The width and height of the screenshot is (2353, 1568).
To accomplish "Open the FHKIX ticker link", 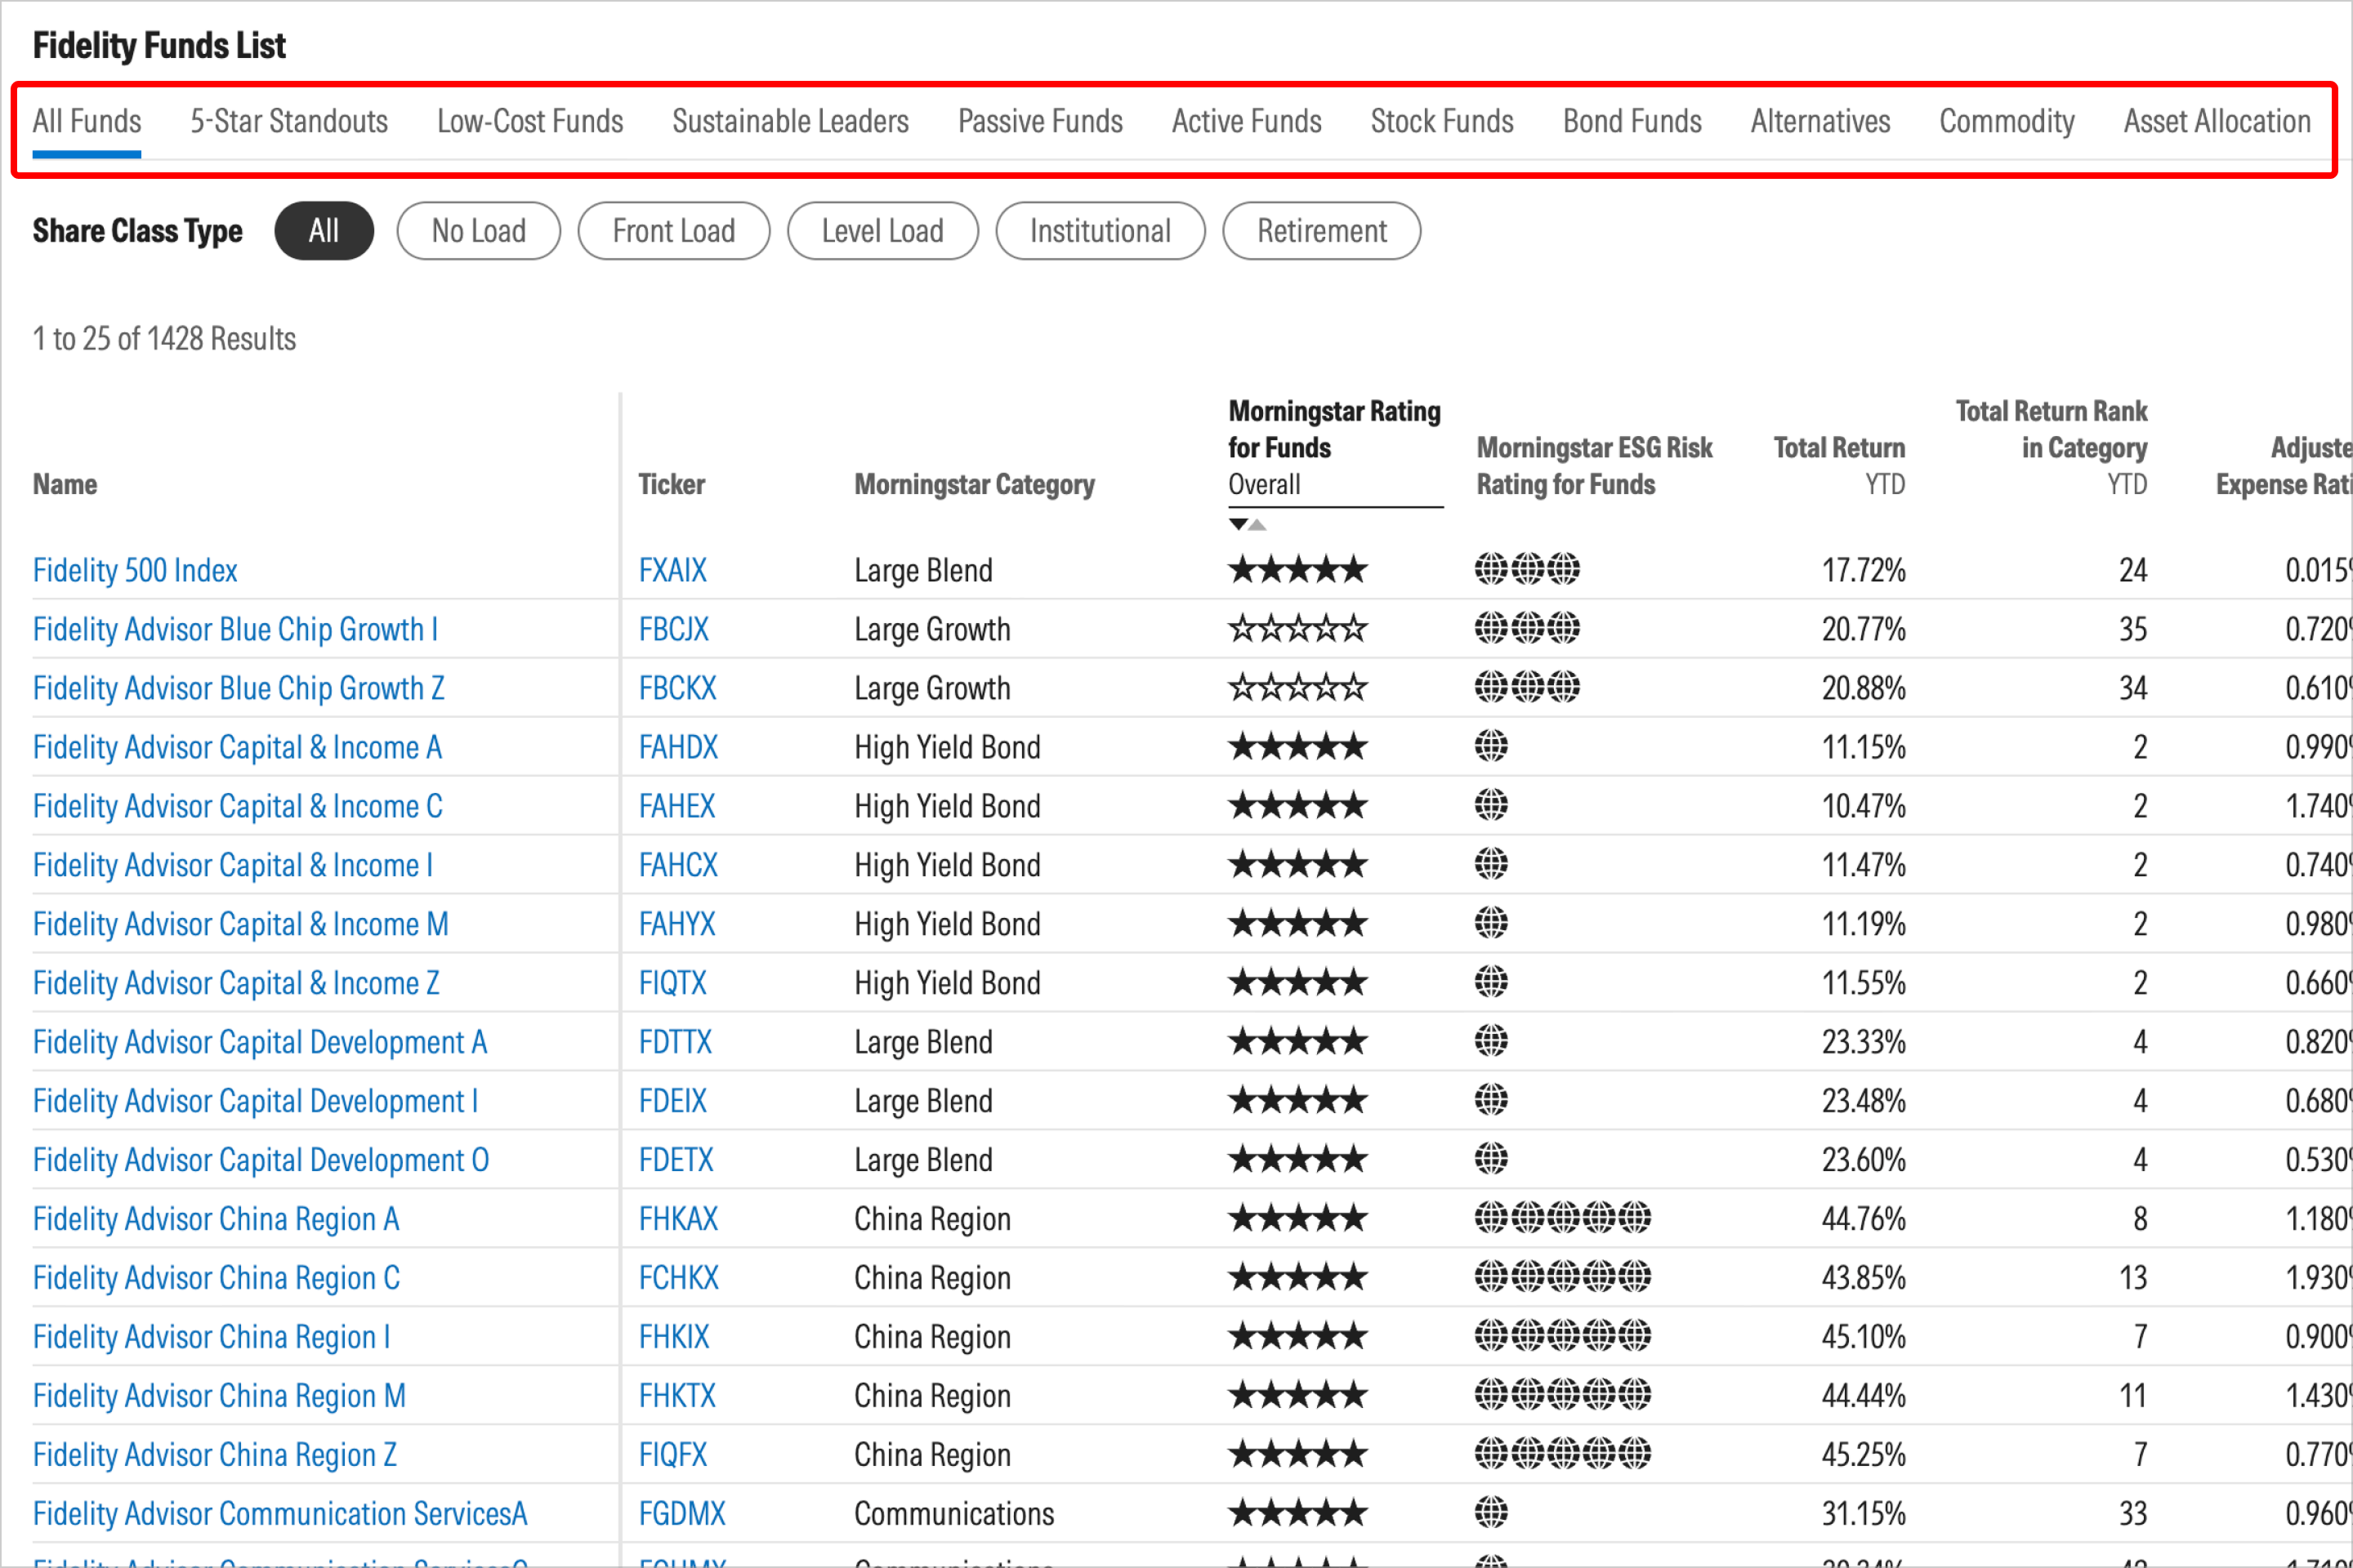I will pos(674,1337).
